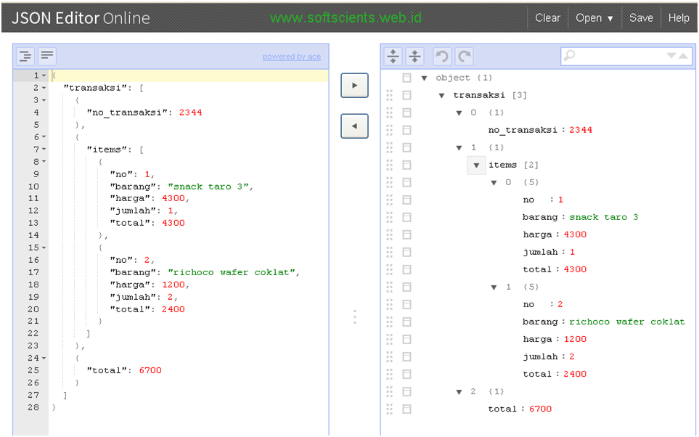Viewport: 699px width, 437px height.
Task: Collapse transaksi element 2 node
Action: pos(459,392)
